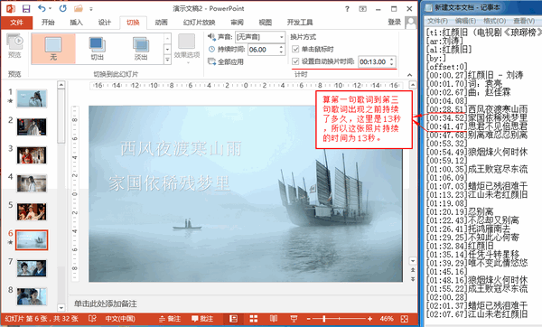The image size is (542, 327).
Task: Toggle the 设置自动换片时间 checkbox
Action: point(295,61)
